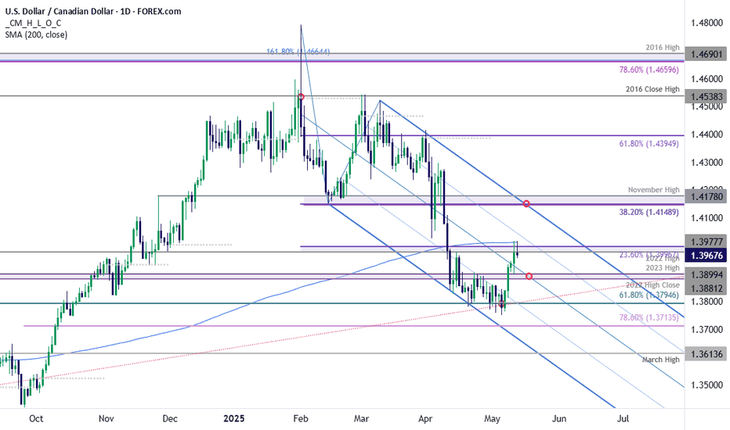Click the 1.36136 price label
The image size is (730, 430).
[x=707, y=354]
